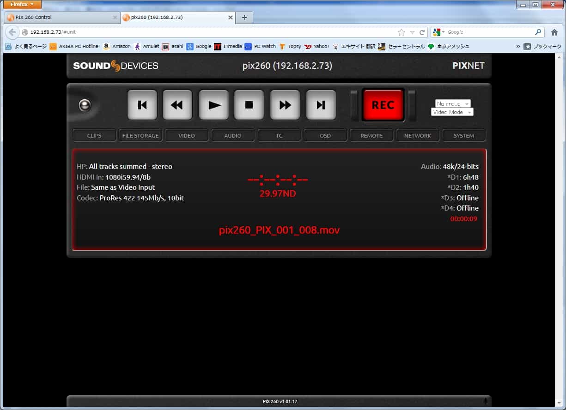Select the REMOTE tab
The height and width of the screenshot is (410, 566).
371,136
